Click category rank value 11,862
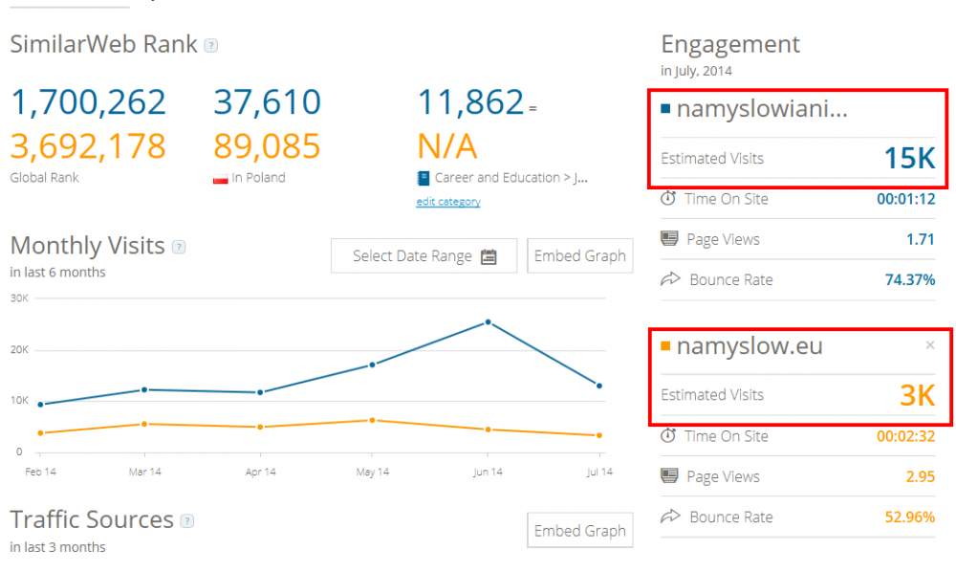Image resolution: width=956 pixels, height=573 pixels. [x=470, y=102]
